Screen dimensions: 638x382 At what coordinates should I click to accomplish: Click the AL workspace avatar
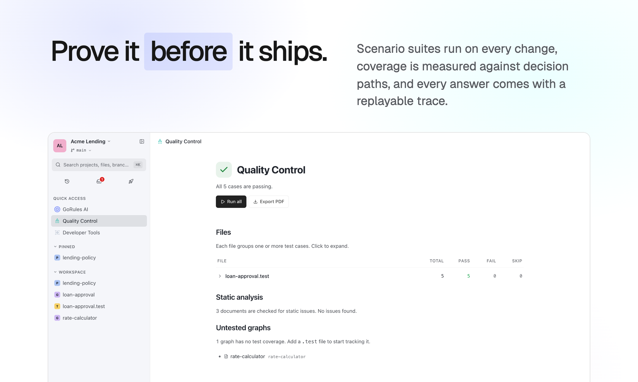point(60,146)
